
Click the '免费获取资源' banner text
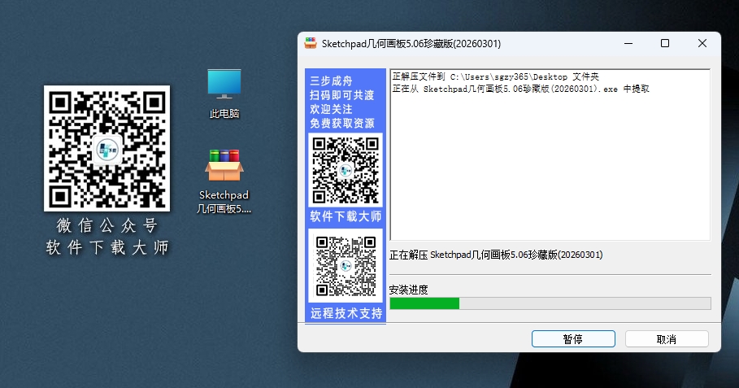click(x=342, y=123)
